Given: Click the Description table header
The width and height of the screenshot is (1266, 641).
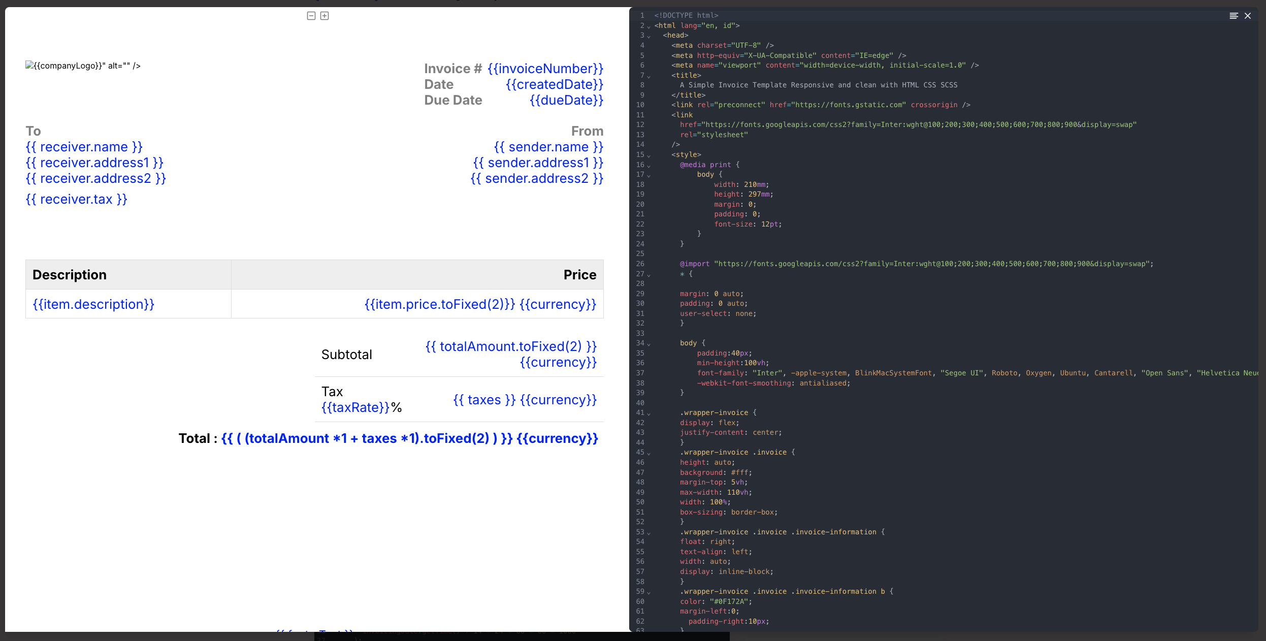Looking at the screenshot, I should point(128,275).
